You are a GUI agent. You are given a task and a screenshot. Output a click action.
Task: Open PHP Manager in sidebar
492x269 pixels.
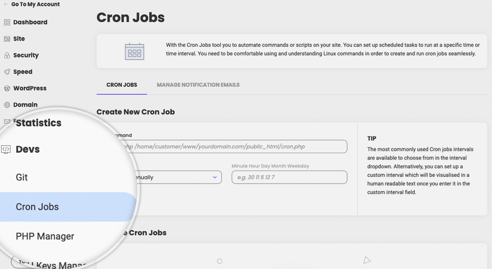(x=45, y=236)
